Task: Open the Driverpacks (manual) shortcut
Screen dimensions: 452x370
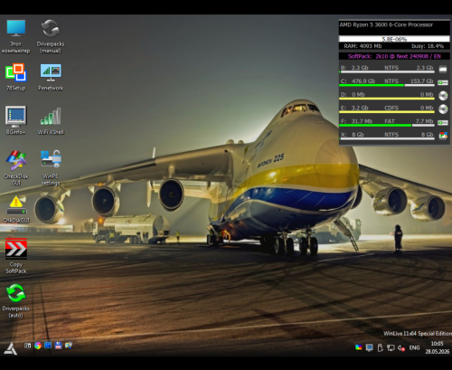Action: [51, 36]
